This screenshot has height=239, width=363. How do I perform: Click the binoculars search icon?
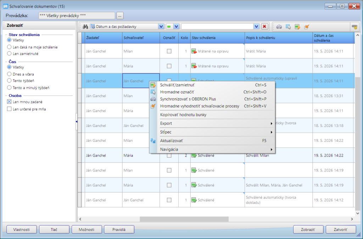(85, 27)
